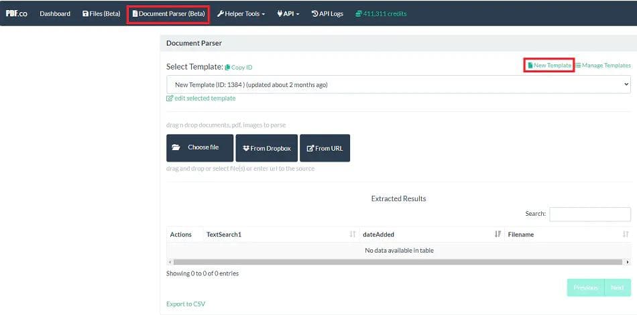Sort by Filename column sort icon
637x315 pixels.
pyautogui.click(x=625, y=235)
